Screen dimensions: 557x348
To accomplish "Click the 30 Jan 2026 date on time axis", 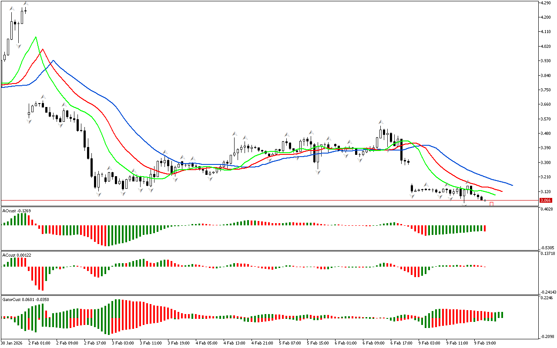I will click(11, 343).
